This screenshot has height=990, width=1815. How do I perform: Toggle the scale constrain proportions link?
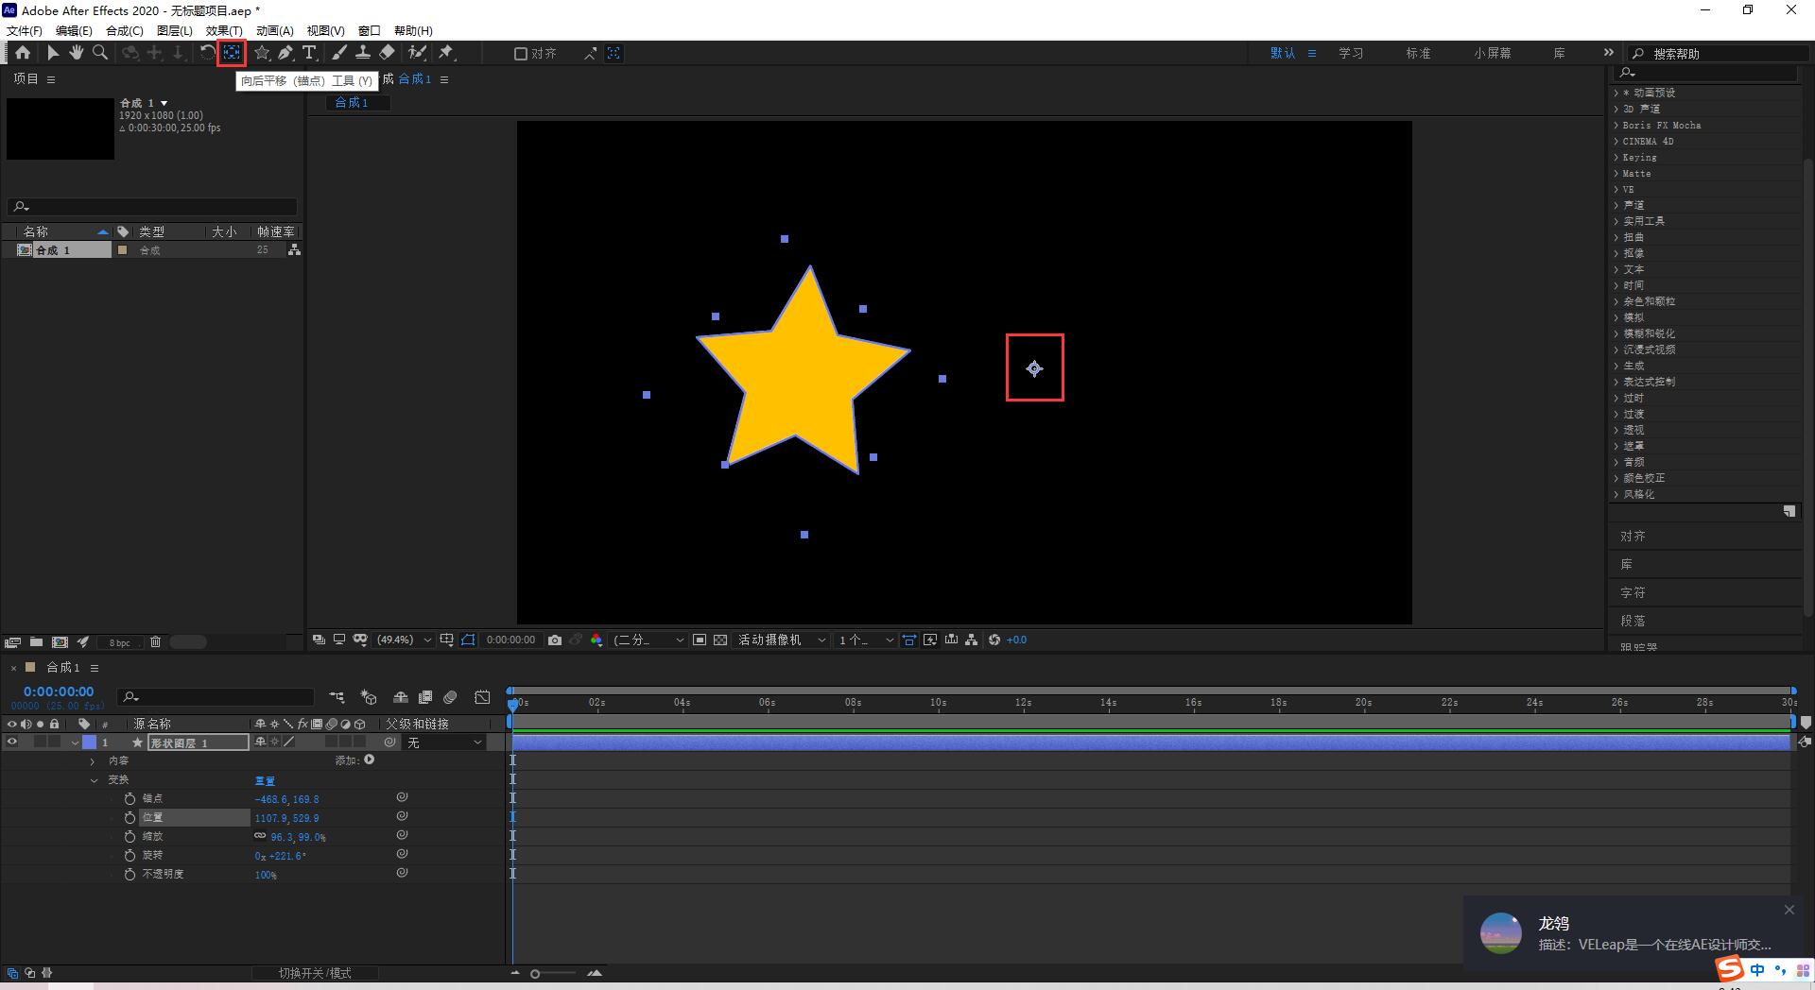point(260,836)
